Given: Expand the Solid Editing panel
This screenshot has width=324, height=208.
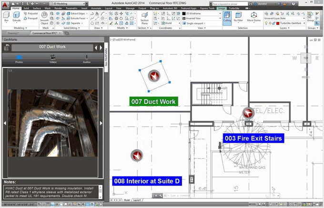Looking at the screenshot, I should click(x=71, y=28).
